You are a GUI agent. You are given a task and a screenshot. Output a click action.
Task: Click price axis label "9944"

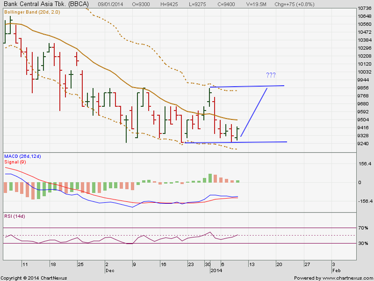(363, 80)
